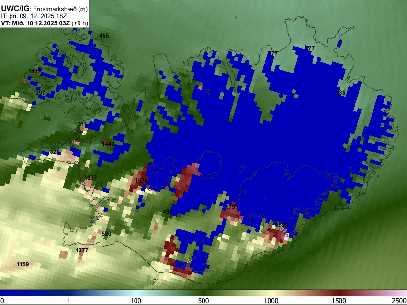Click the 1443 value label
This screenshot has width=407, height=305.
(108, 143)
